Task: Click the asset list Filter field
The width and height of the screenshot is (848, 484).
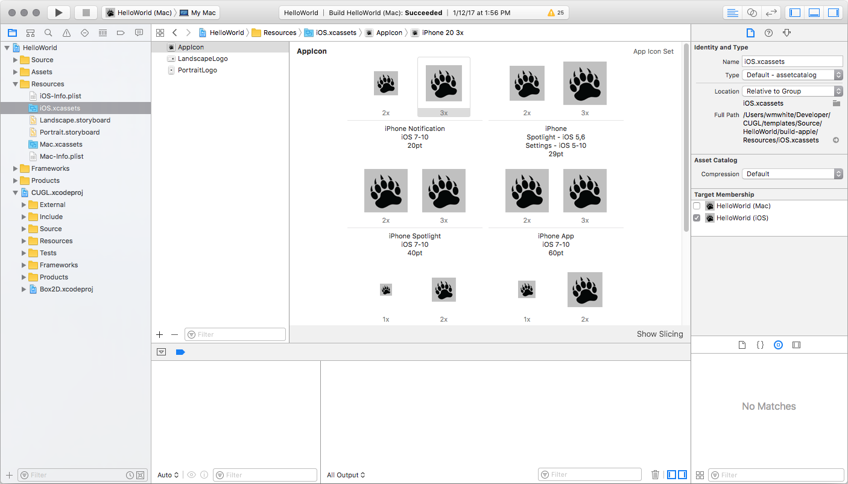Action: [235, 334]
